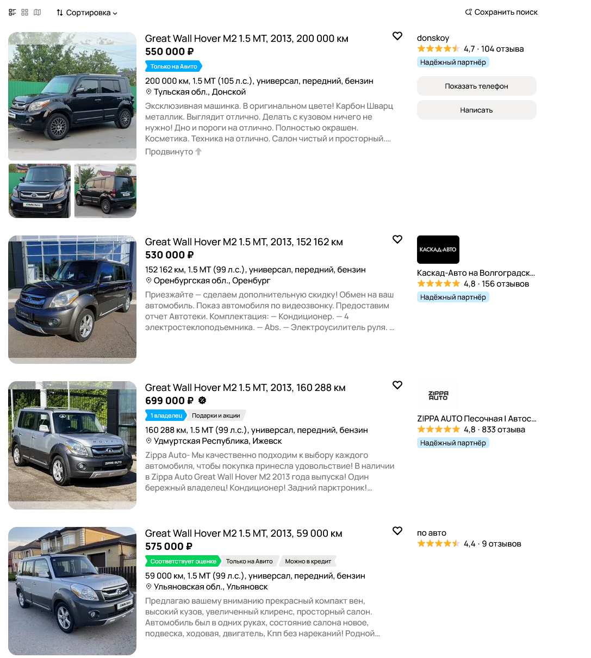591x658 pixels.
Task: Click Можно в кредит tag
Action: coord(308,561)
